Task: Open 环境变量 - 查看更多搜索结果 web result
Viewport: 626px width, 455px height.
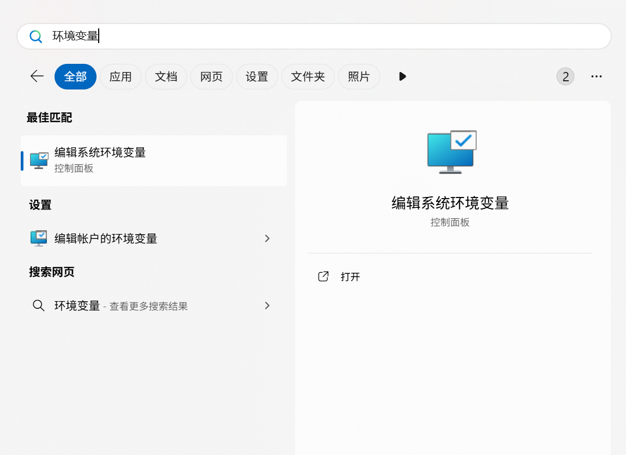Action: coord(154,306)
